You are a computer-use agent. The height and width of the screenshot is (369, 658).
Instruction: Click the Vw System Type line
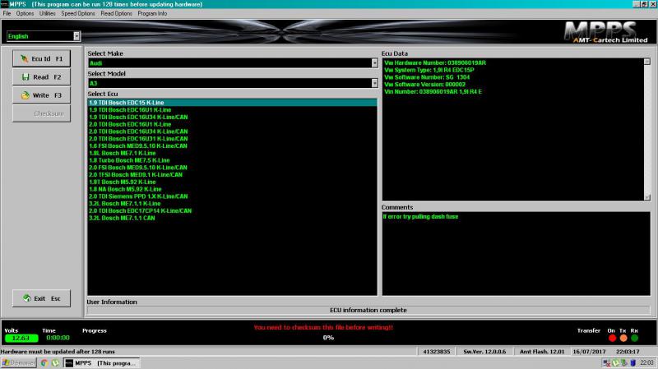(x=429, y=70)
